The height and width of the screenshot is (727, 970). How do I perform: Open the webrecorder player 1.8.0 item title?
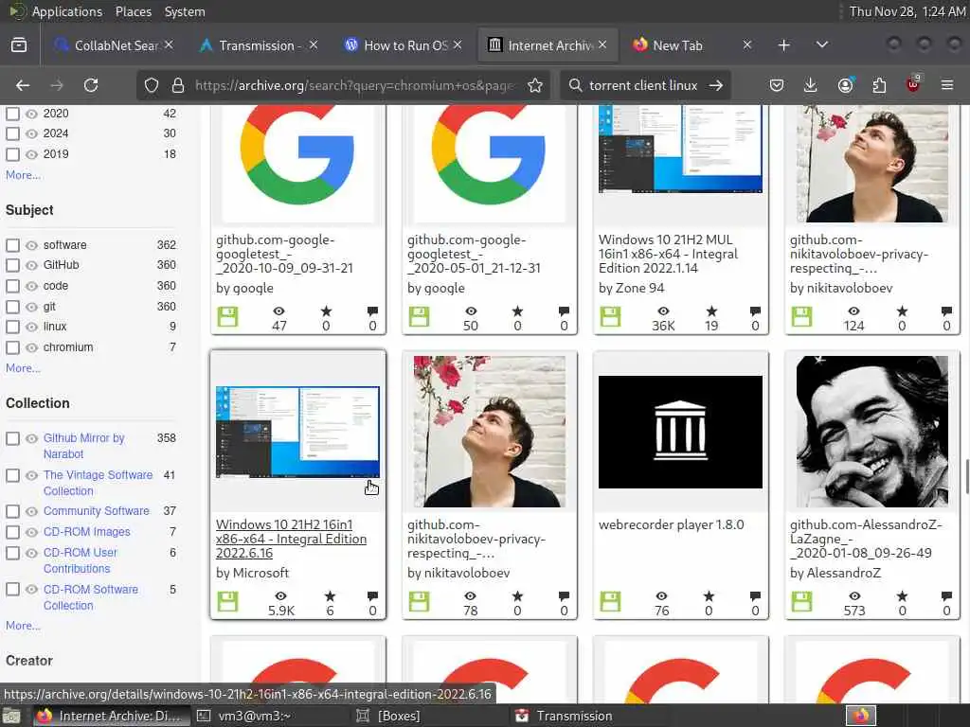click(672, 524)
